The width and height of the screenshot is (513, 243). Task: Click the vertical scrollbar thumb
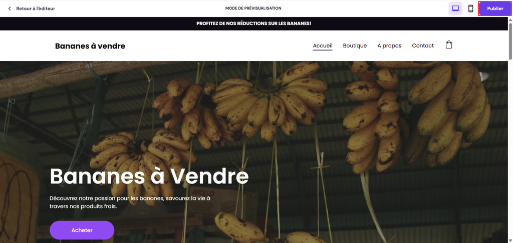click(510, 41)
